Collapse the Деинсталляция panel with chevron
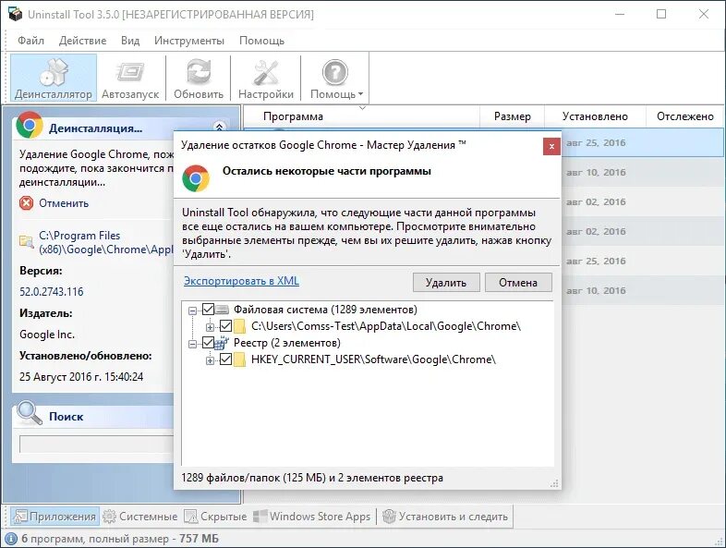This screenshot has height=548, width=726. (x=220, y=127)
